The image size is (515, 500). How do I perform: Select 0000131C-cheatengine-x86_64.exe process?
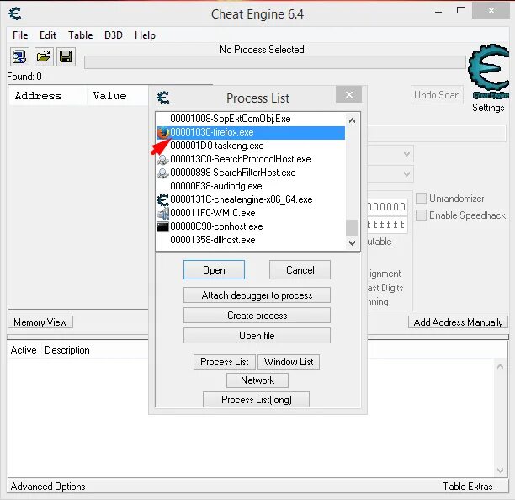pyautogui.click(x=251, y=199)
